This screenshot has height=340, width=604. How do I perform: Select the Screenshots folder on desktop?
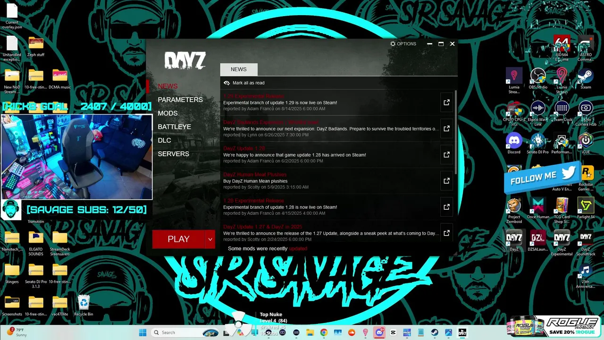coord(12,305)
